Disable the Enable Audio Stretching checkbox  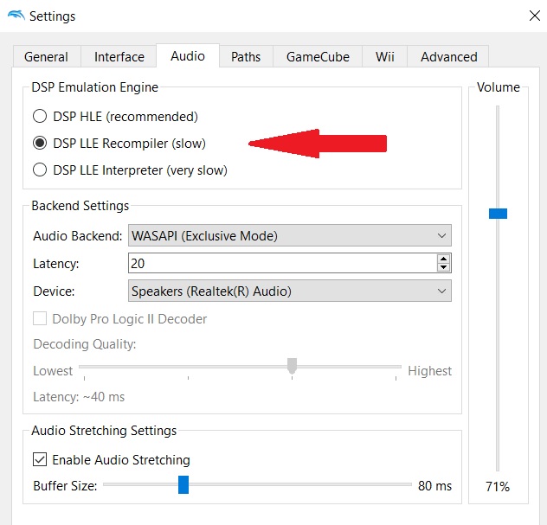(40, 460)
